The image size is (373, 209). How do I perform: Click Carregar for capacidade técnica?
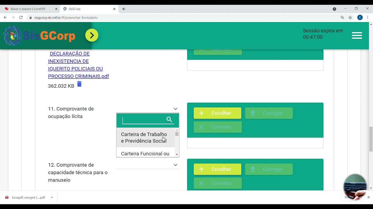click(269, 169)
